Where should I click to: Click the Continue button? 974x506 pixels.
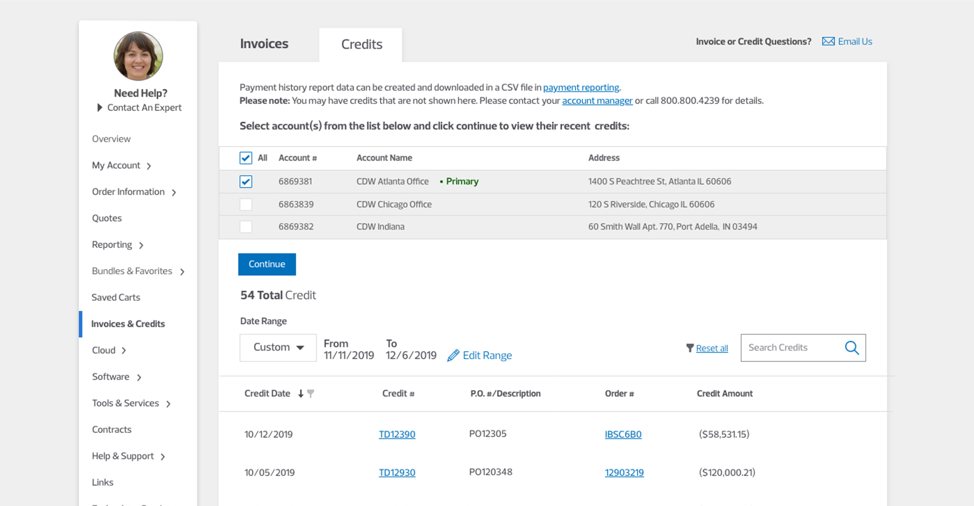(x=267, y=264)
